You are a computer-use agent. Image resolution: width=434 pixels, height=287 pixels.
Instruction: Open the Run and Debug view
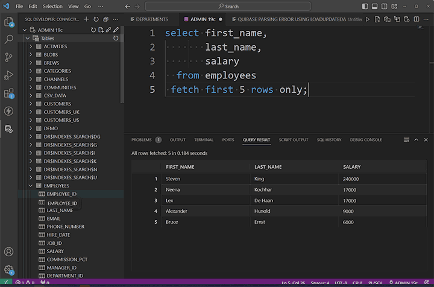click(8, 75)
